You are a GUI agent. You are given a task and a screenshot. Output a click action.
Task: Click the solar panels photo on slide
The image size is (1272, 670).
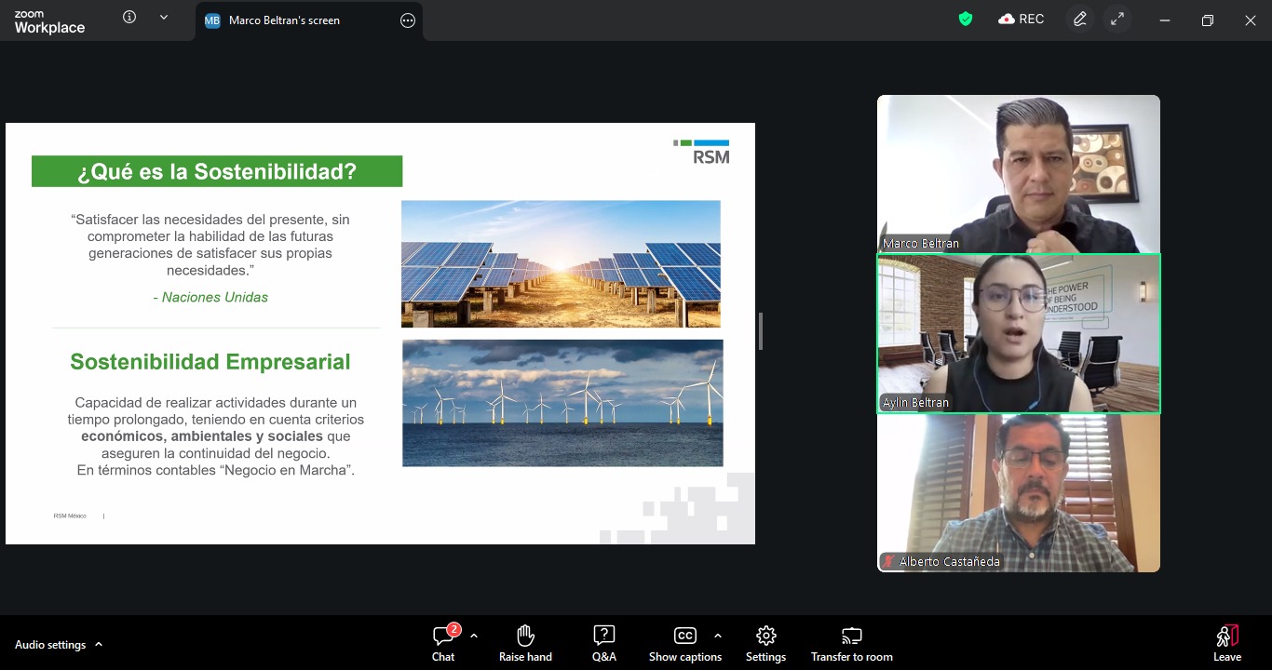[x=561, y=264]
